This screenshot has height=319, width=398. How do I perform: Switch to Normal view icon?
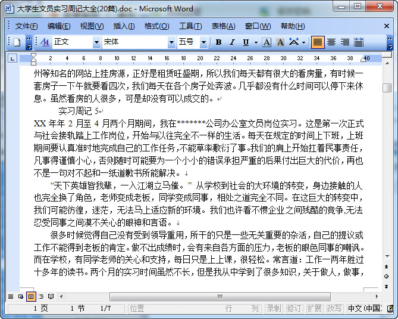tap(11, 296)
